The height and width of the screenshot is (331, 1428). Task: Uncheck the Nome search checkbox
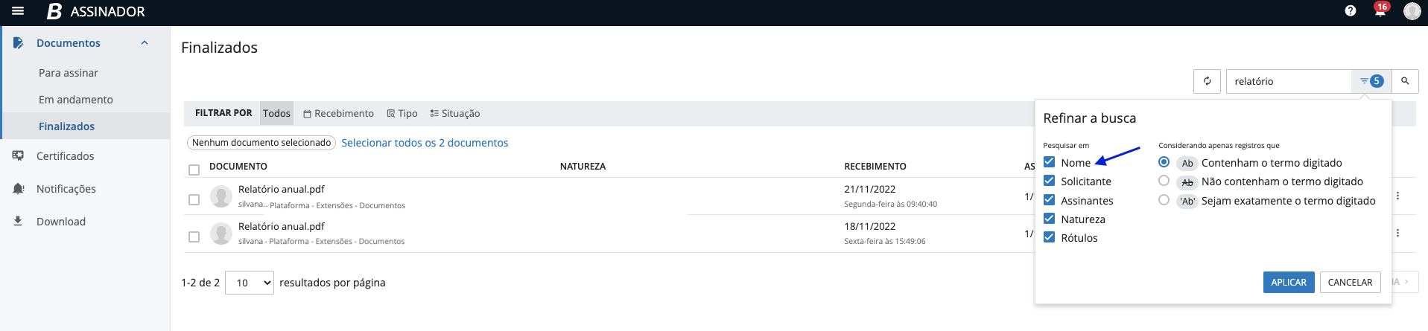[x=1049, y=162]
